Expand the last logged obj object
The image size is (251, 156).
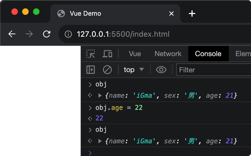100,141
